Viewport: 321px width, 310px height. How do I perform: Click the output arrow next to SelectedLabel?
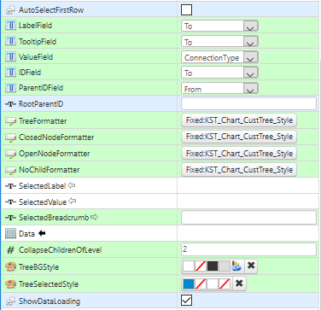tap(72, 185)
